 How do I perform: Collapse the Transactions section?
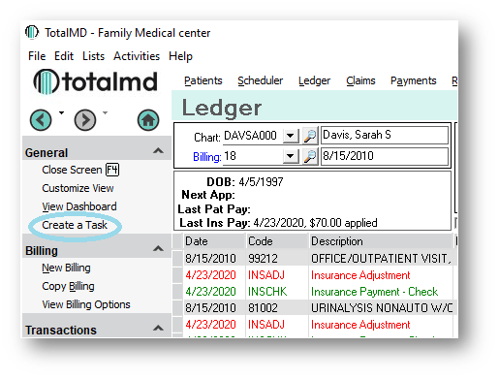(158, 329)
